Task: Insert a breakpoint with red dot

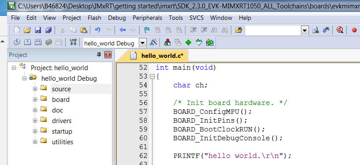Action: pos(354,30)
